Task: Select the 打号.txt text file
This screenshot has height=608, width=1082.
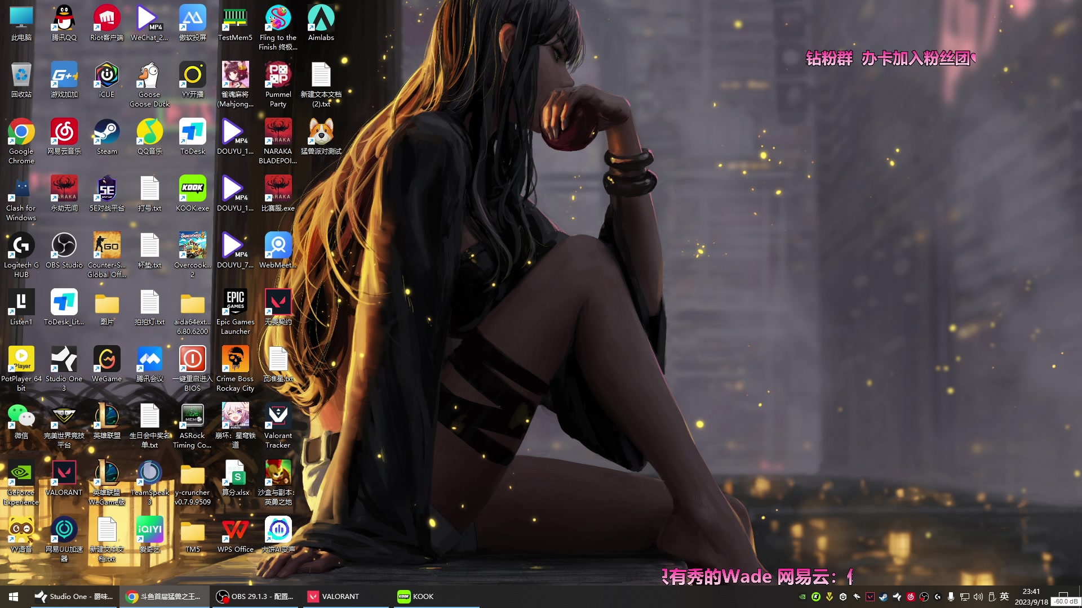Action: pos(150,194)
